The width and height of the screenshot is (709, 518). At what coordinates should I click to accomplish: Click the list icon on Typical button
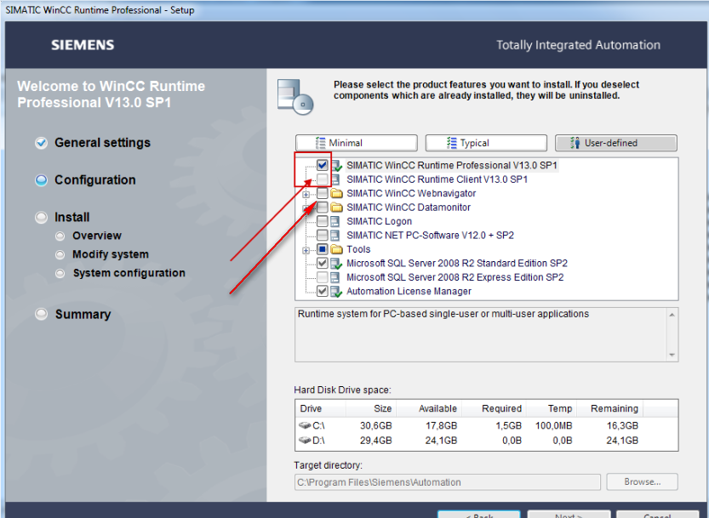452,143
